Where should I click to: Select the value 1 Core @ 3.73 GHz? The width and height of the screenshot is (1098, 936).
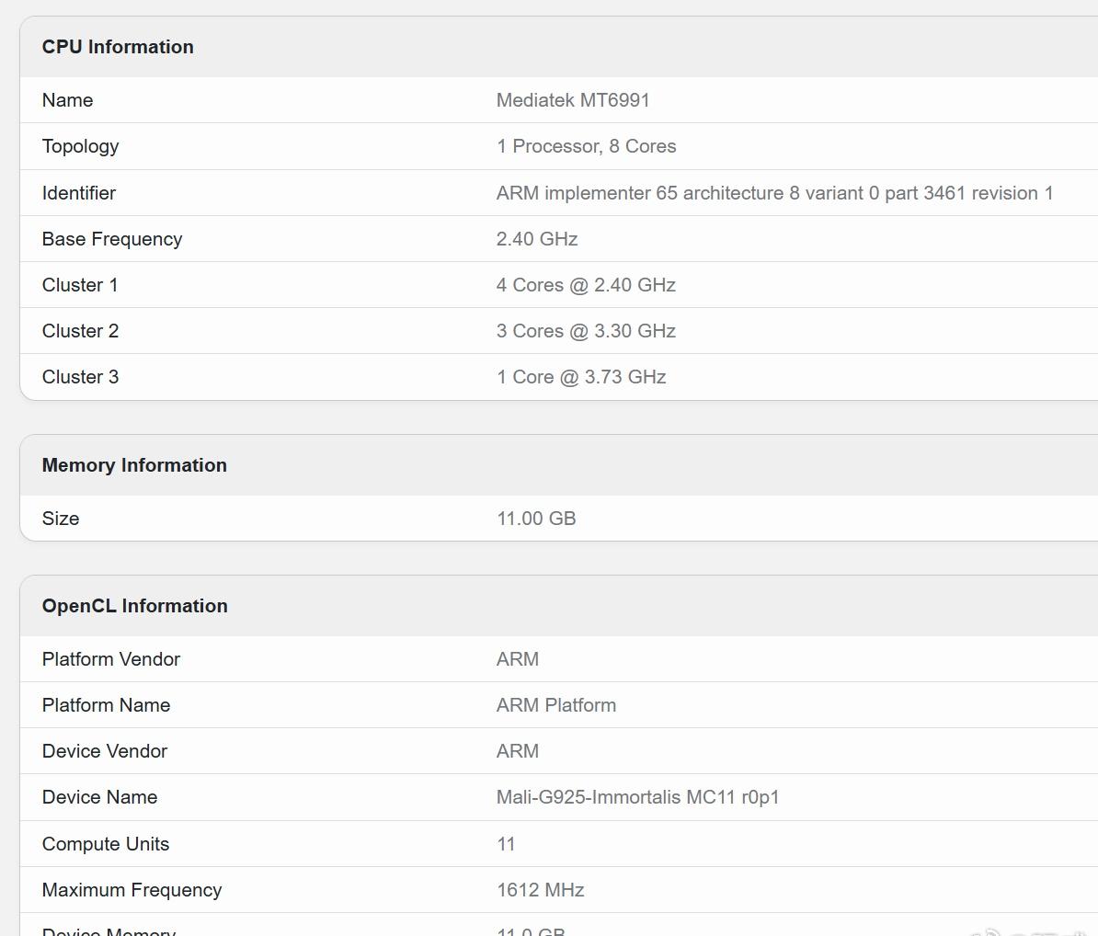581,377
